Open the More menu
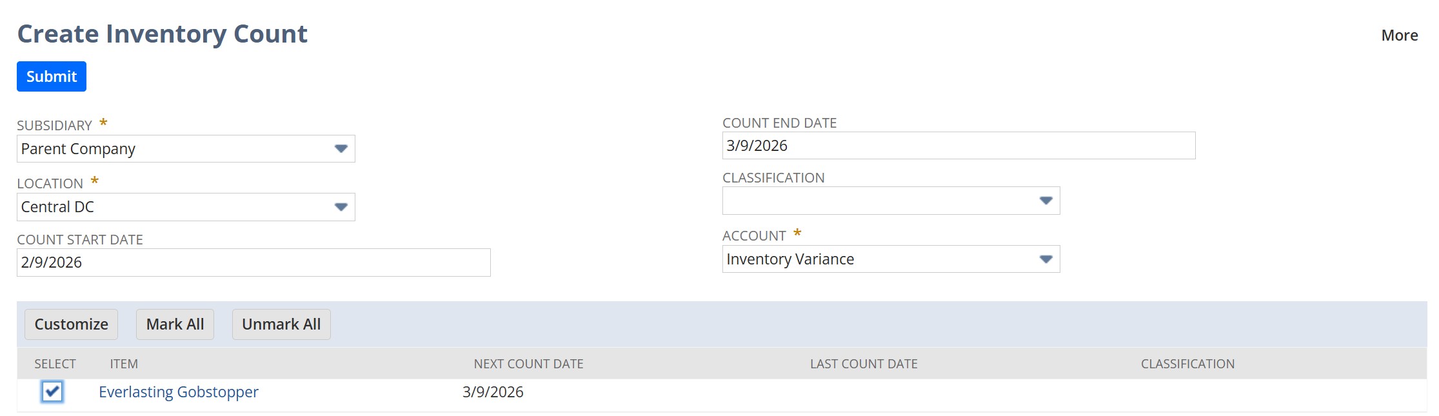1439x416 pixels. [1399, 35]
